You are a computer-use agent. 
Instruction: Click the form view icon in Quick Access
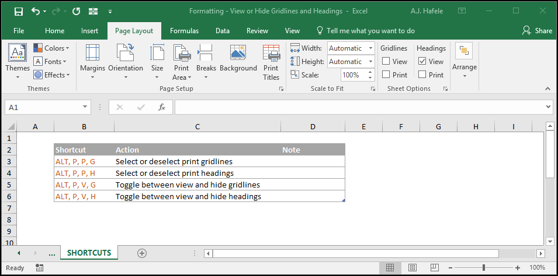tap(93, 11)
